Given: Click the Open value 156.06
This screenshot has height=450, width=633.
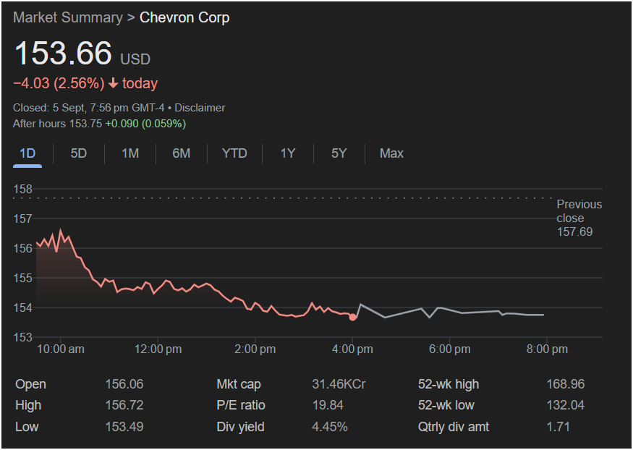Looking at the screenshot, I should [x=124, y=384].
